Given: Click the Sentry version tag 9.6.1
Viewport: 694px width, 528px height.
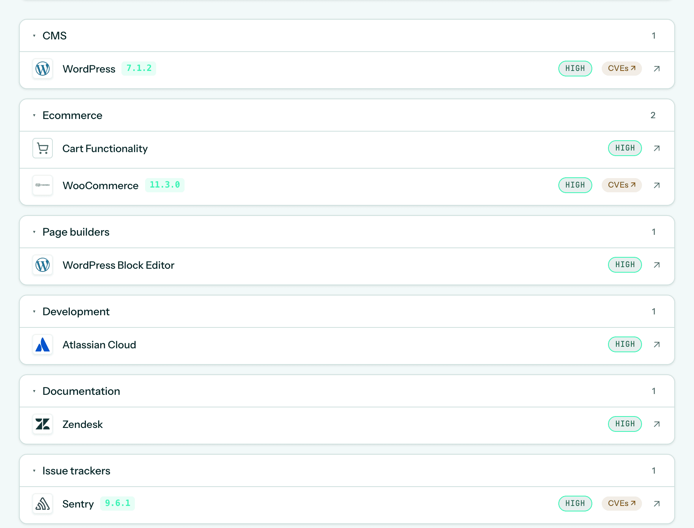Looking at the screenshot, I should pyautogui.click(x=118, y=503).
